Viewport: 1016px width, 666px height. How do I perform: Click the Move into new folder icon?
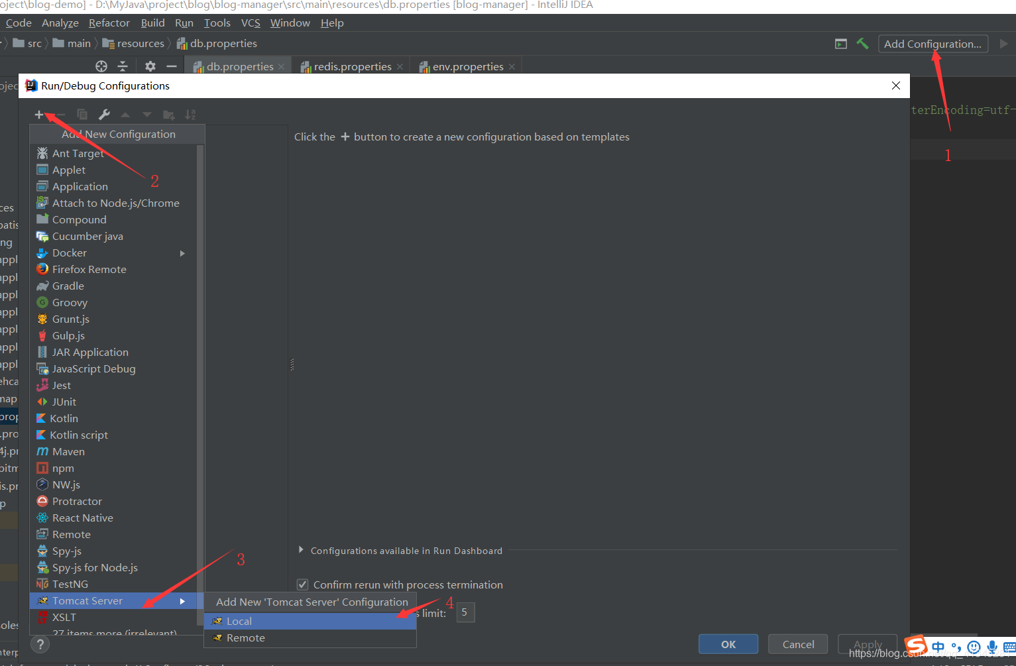tap(169, 115)
